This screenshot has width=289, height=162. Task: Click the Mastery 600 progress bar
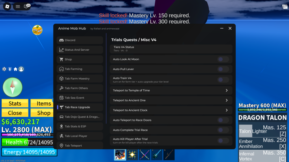tap(262, 110)
